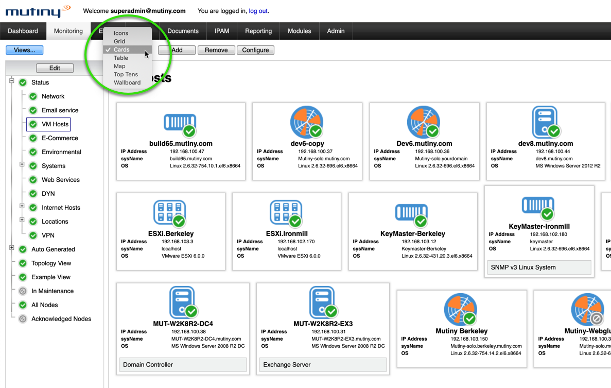
Task: Open the Admin tab
Action: tap(336, 31)
